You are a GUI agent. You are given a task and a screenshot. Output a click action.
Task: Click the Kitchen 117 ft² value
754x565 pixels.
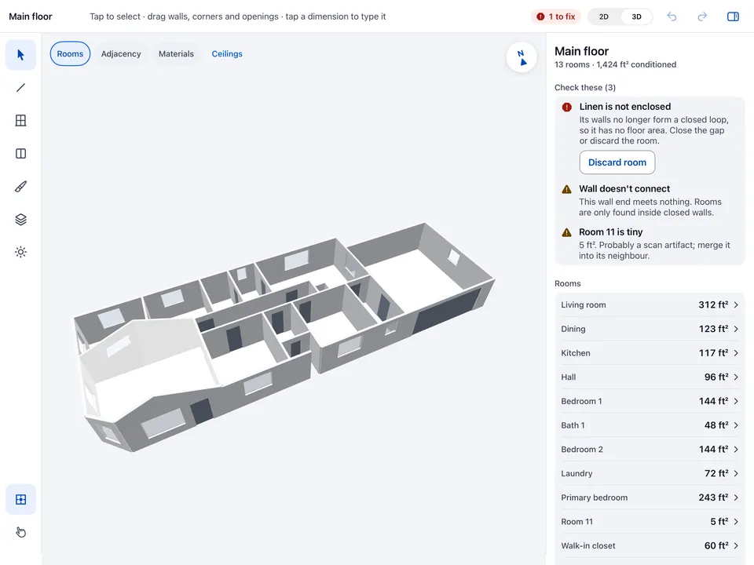(x=714, y=353)
